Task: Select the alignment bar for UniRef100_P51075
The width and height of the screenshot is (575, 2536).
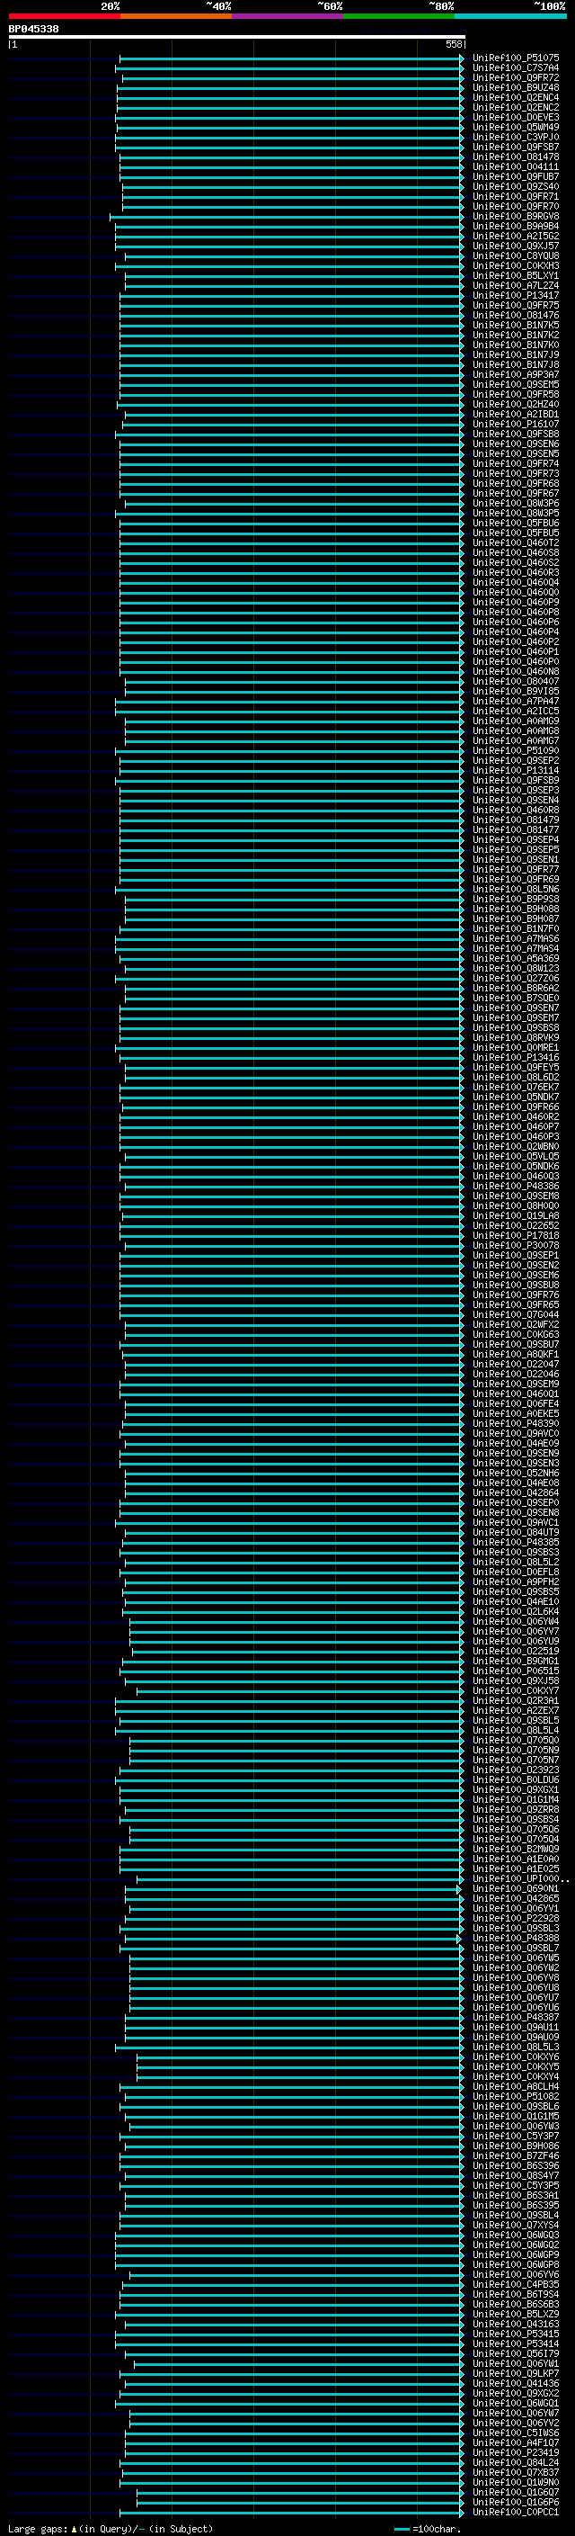Action: pos(292,58)
